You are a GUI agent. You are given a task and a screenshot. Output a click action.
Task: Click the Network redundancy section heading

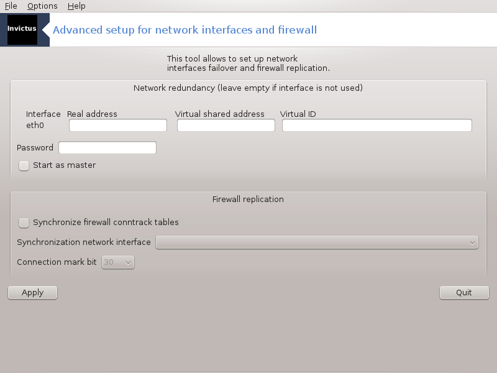pos(248,88)
